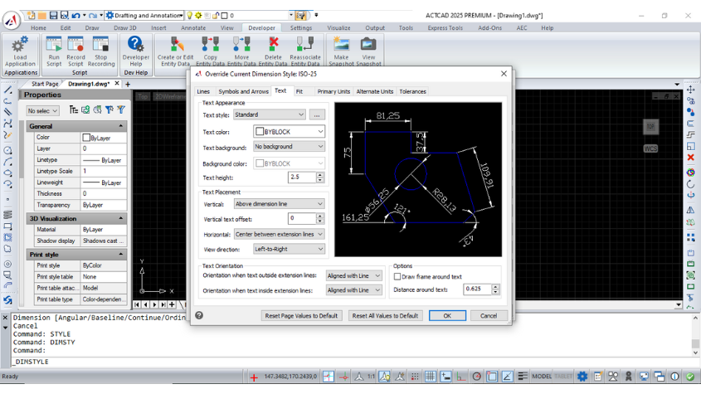Toggle MODEL space button in status bar
Image resolution: width=701 pixels, height=394 pixels.
(x=542, y=377)
